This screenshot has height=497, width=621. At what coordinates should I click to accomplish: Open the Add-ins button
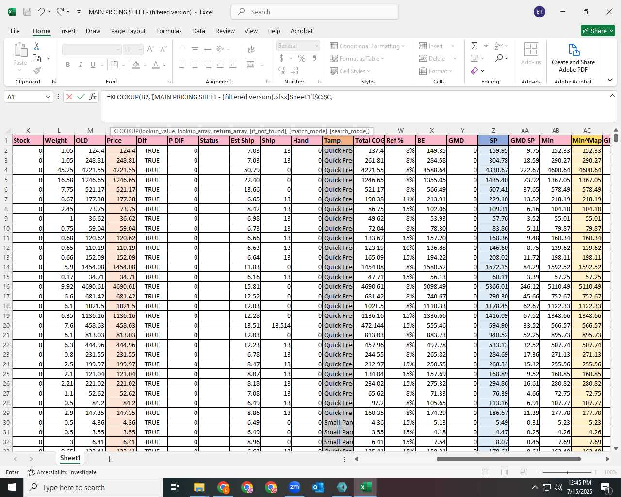pyautogui.click(x=531, y=53)
